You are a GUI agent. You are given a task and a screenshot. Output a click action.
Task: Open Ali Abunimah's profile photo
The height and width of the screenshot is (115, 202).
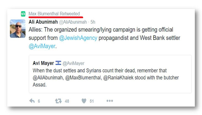(x=18, y=29)
